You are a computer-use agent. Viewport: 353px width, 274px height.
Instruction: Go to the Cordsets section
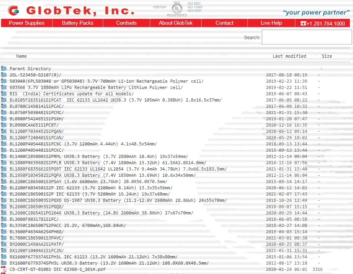pos(126,23)
